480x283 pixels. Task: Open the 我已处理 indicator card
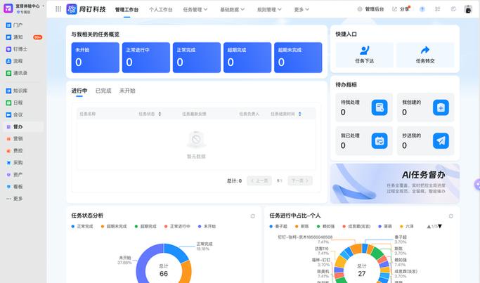click(364, 140)
